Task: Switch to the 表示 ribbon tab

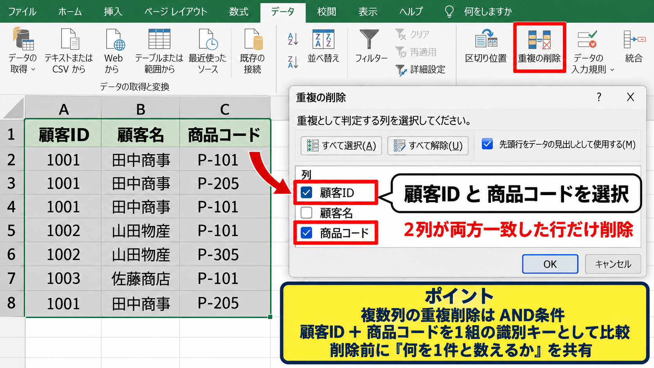Action: pos(368,11)
